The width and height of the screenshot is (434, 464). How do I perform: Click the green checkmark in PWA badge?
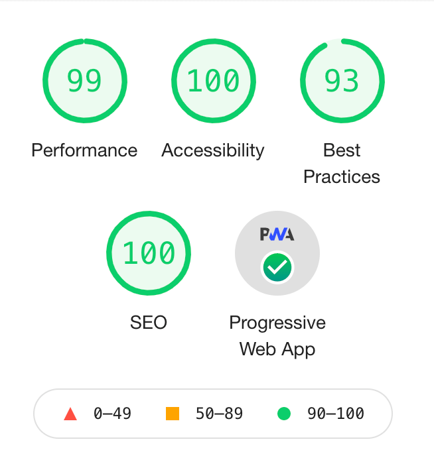click(x=277, y=267)
